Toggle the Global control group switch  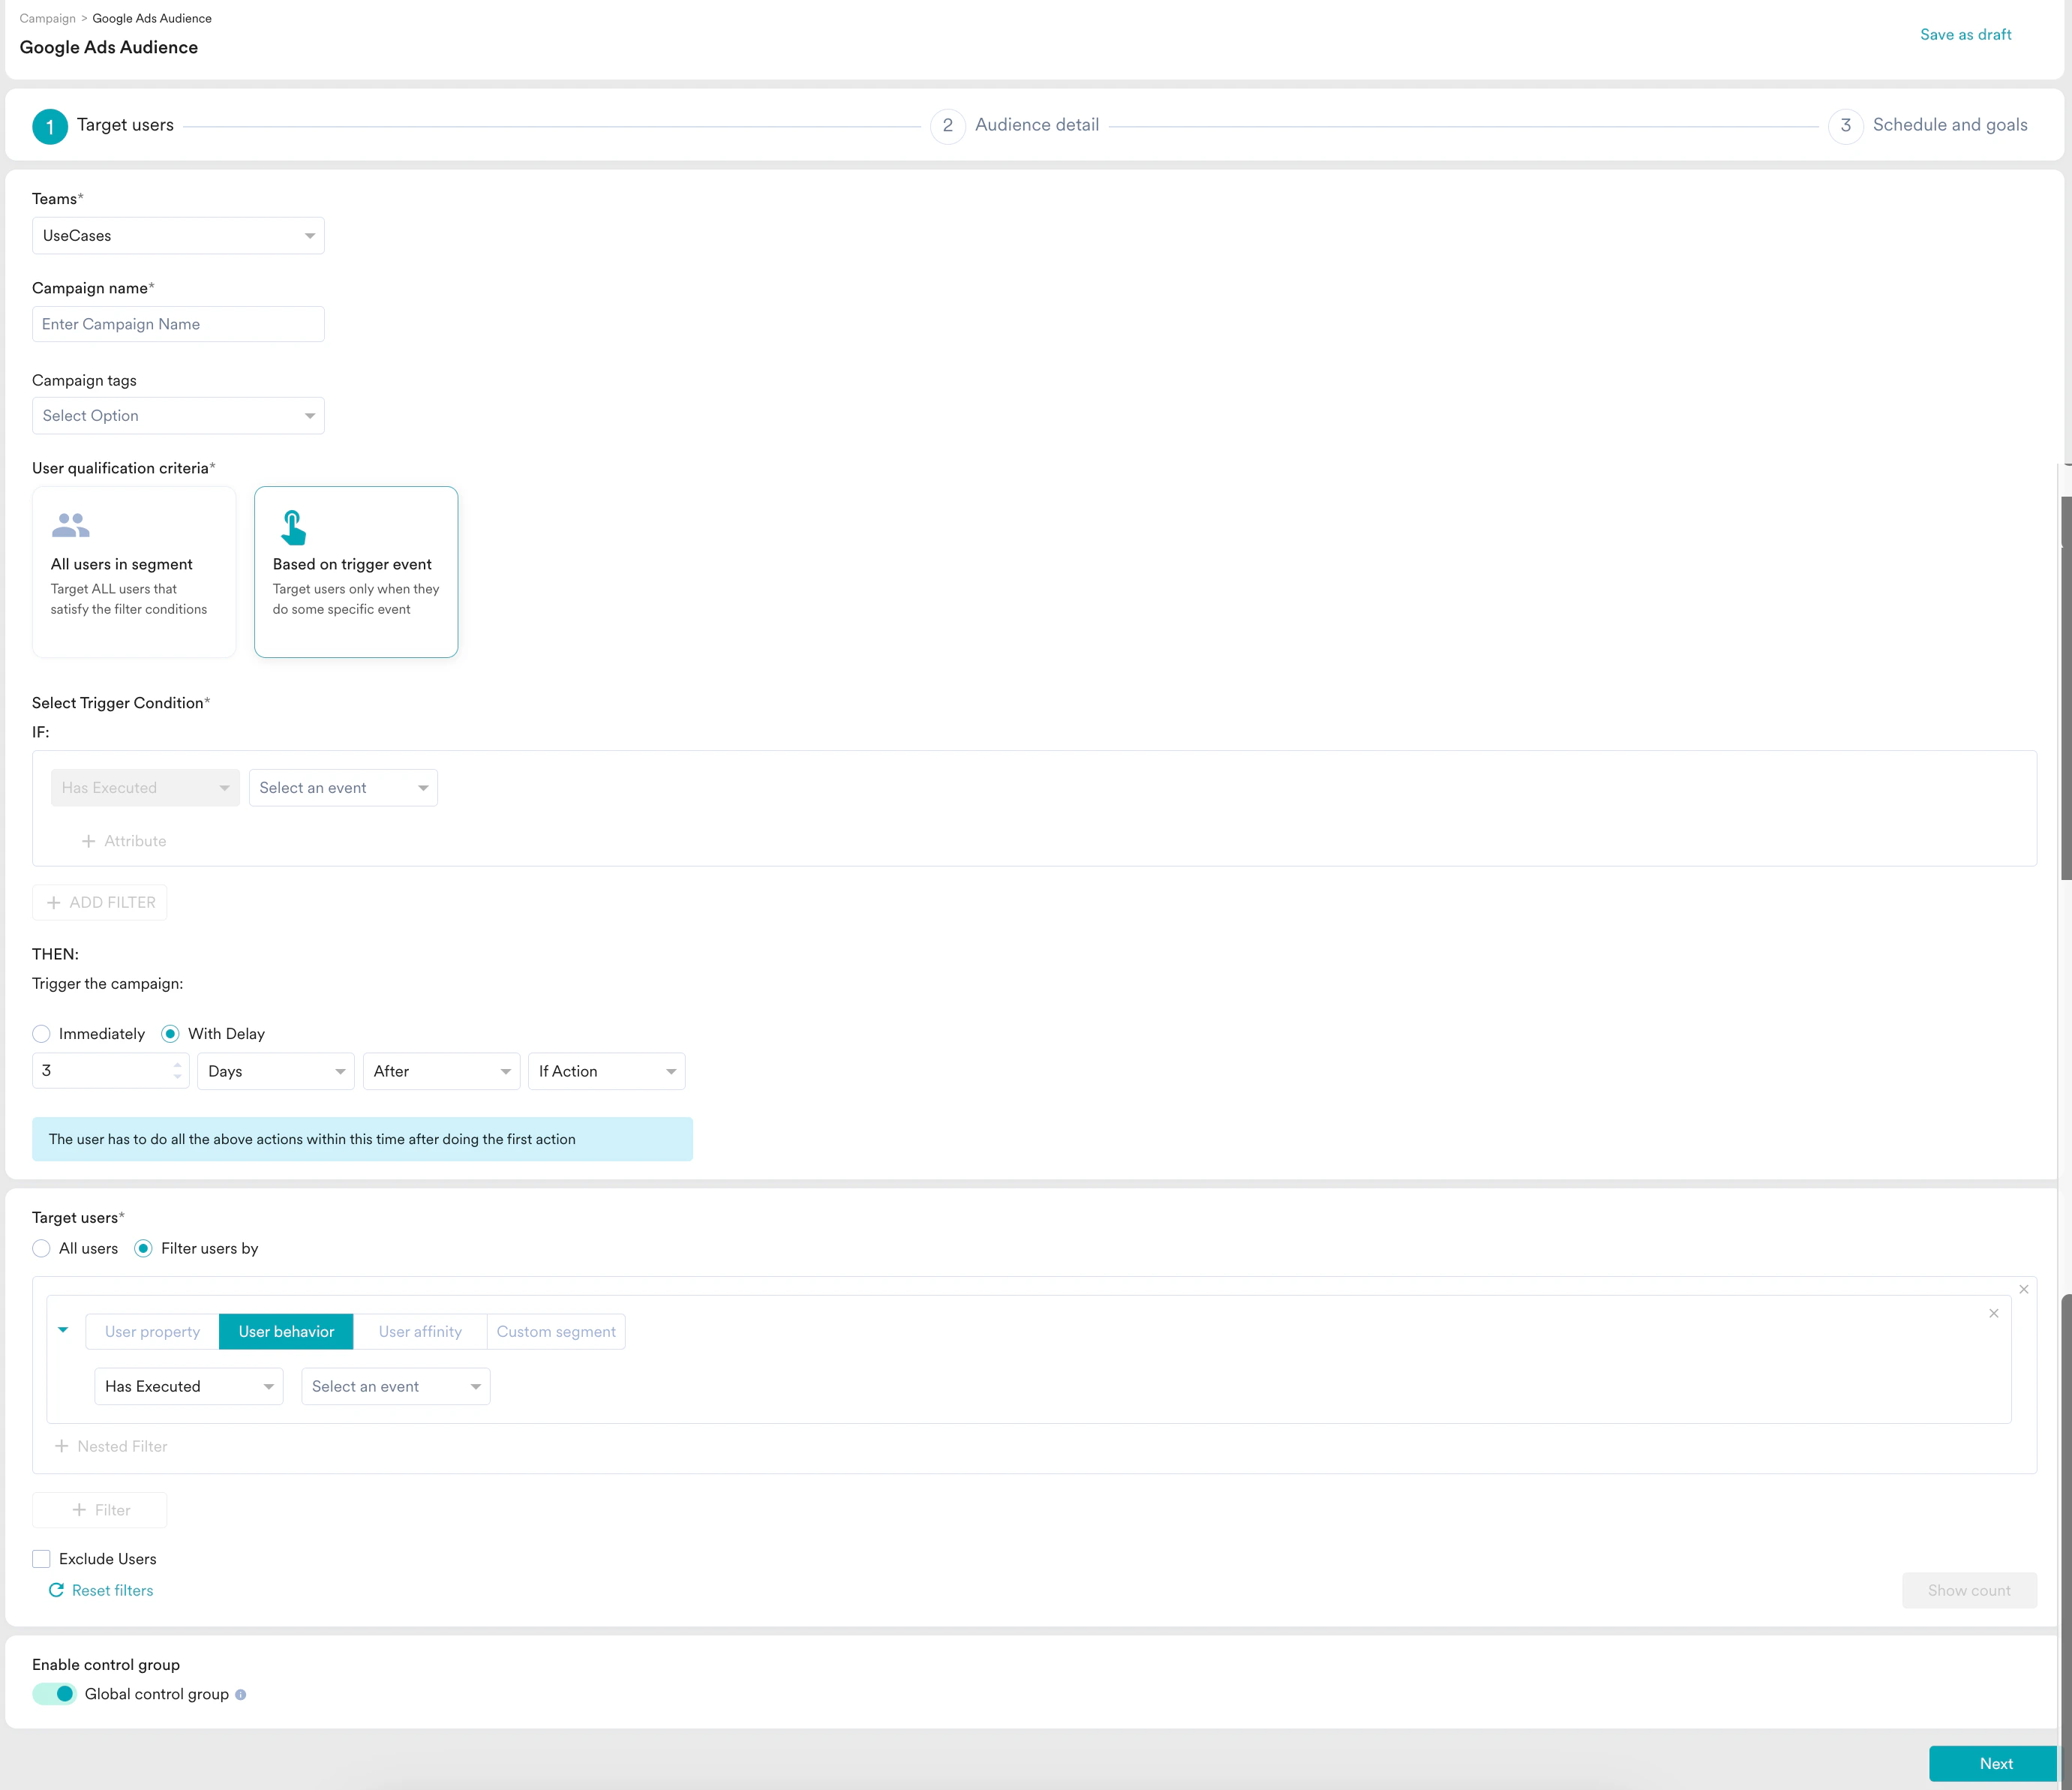point(55,1693)
